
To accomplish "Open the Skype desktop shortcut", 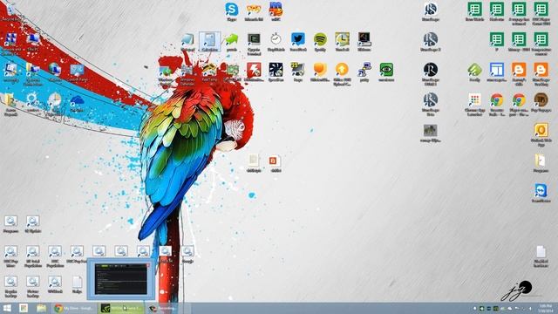I will point(232,10).
